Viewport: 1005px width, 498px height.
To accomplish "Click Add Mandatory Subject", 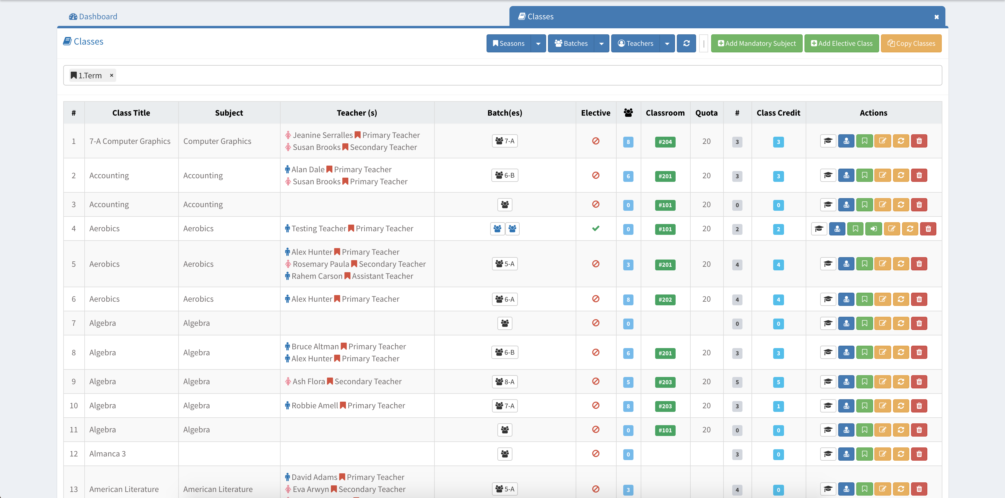I will point(757,43).
